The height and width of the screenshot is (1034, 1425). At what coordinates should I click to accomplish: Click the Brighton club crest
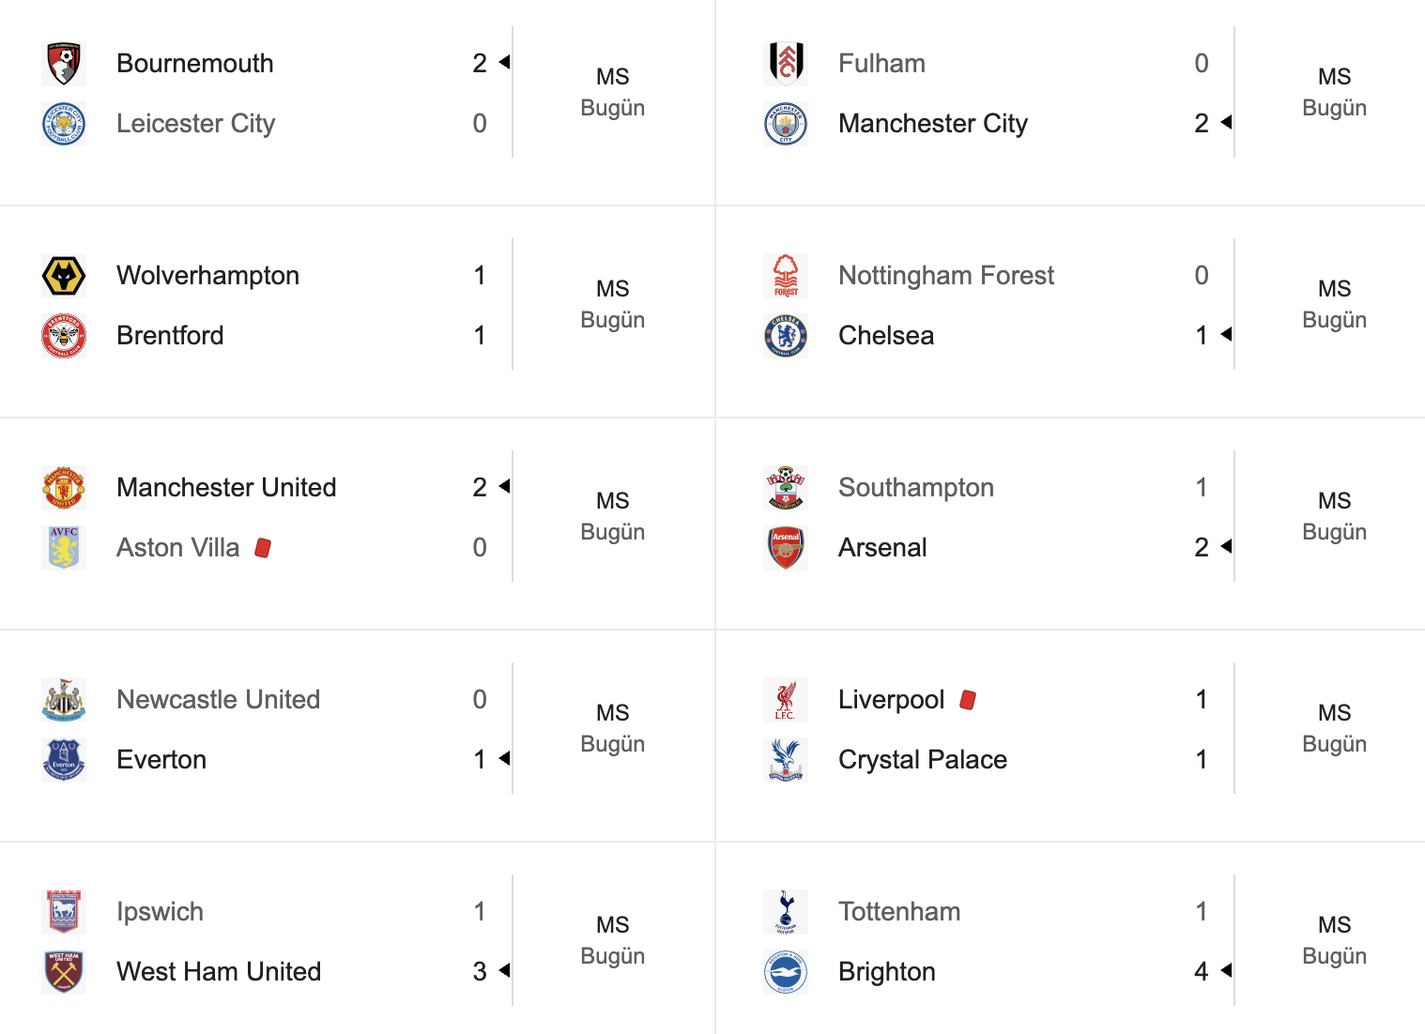click(x=786, y=972)
